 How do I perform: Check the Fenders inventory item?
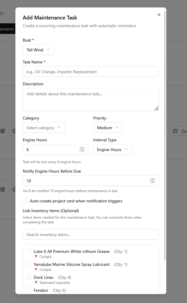[x=29, y=289]
